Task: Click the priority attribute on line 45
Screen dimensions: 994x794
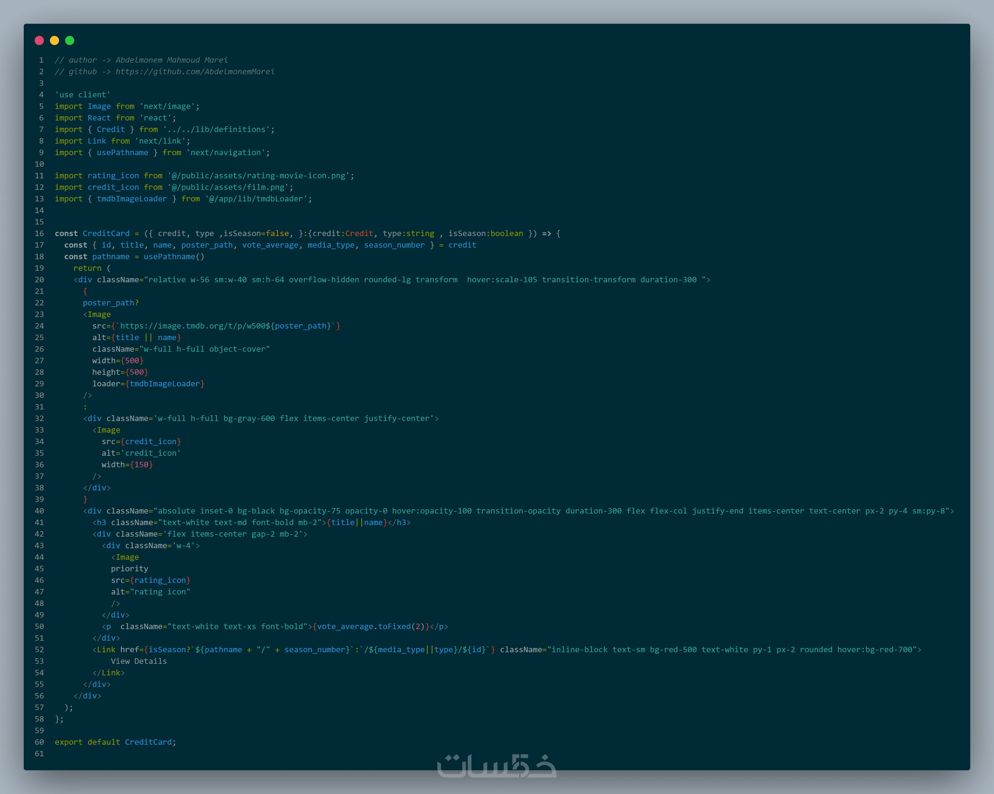Action: click(130, 569)
